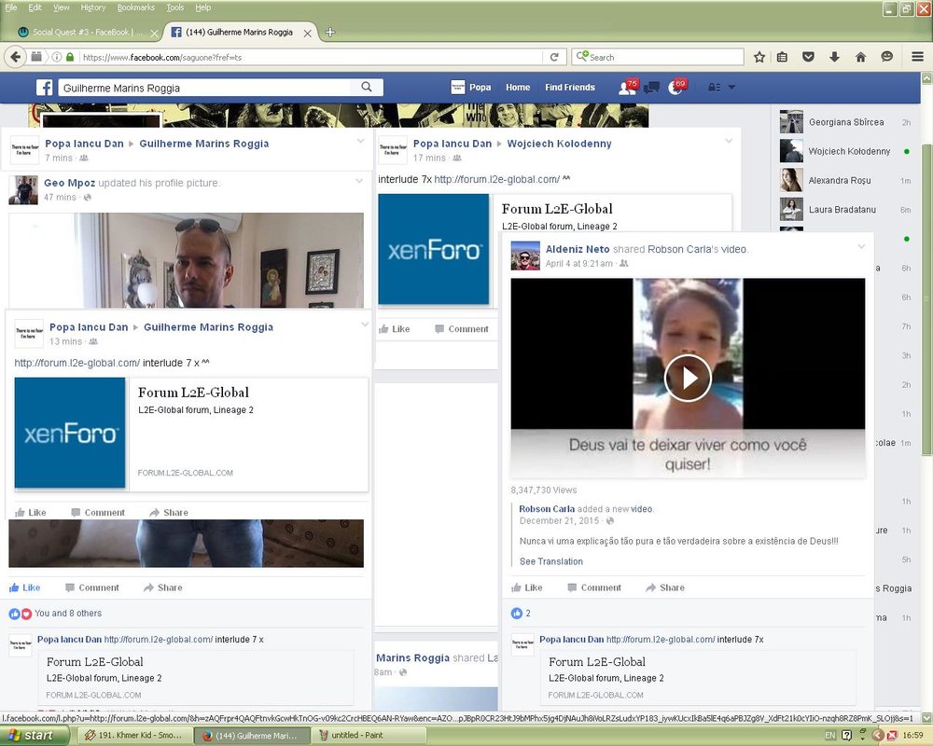
Task: Go to Firefox home page icon
Action: pos(860,57)
